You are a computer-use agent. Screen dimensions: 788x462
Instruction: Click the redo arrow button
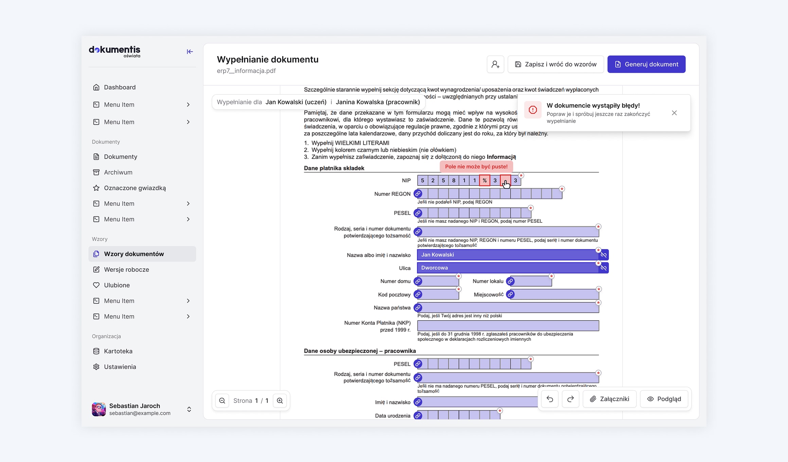pos(571,399)
